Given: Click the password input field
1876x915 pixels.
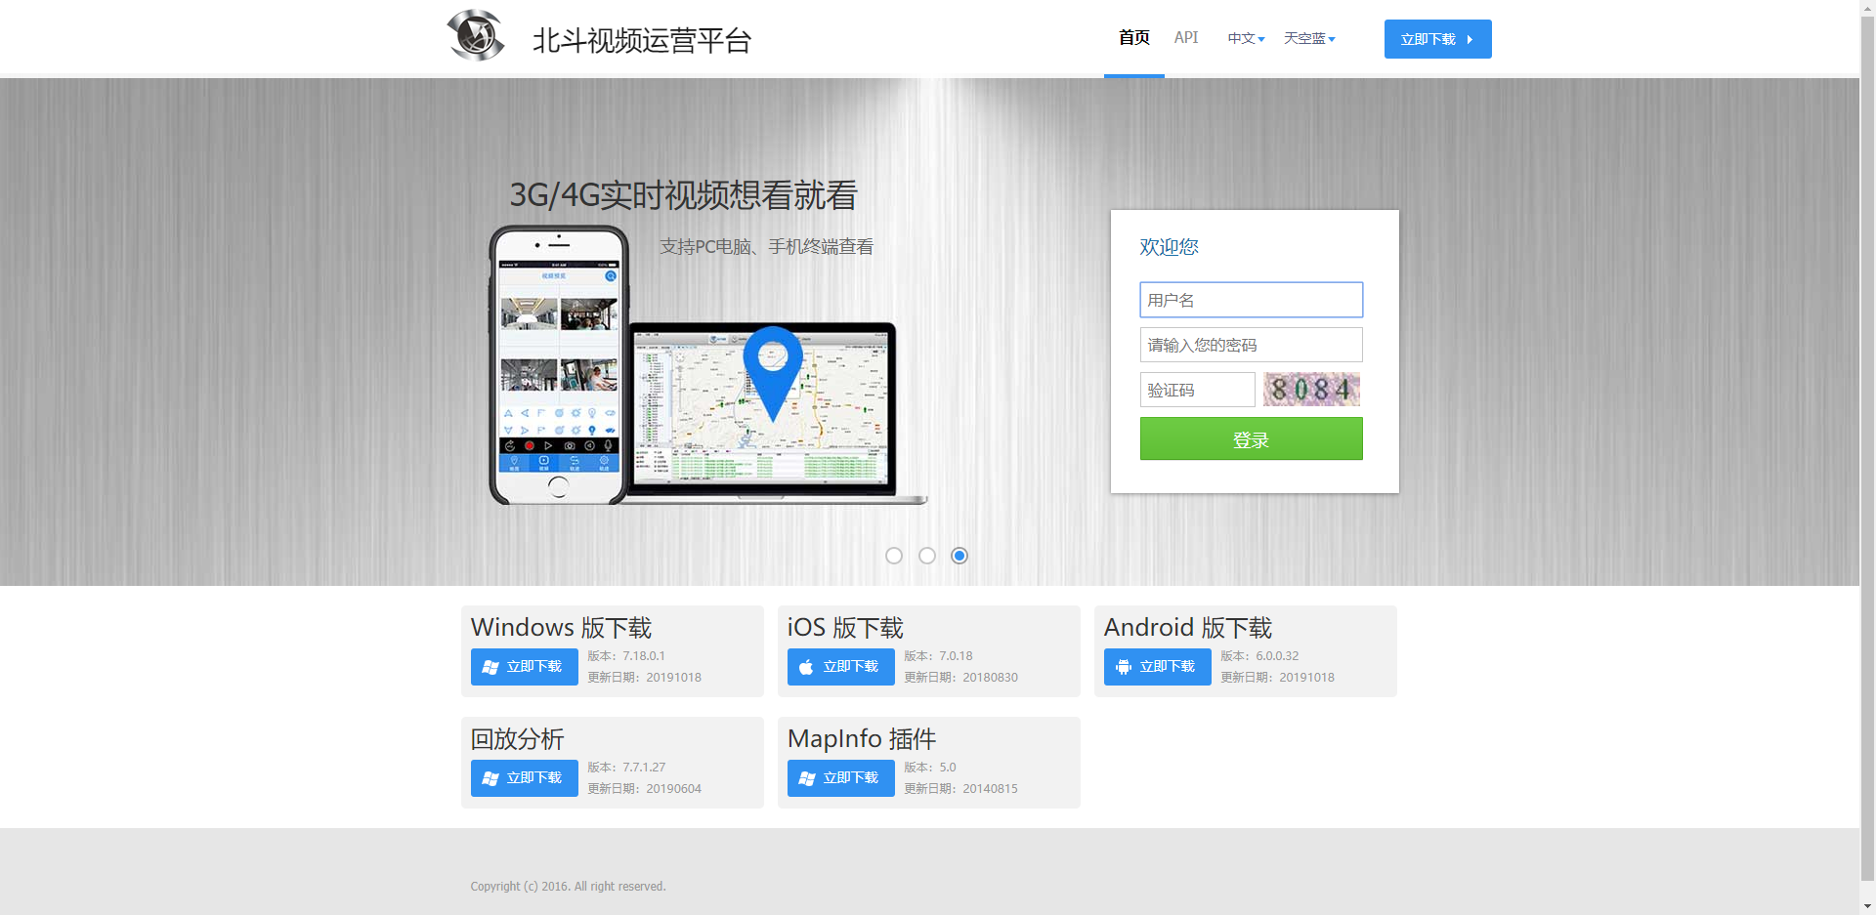Looking at the screenshot, I should click(x=1251, y=345).
